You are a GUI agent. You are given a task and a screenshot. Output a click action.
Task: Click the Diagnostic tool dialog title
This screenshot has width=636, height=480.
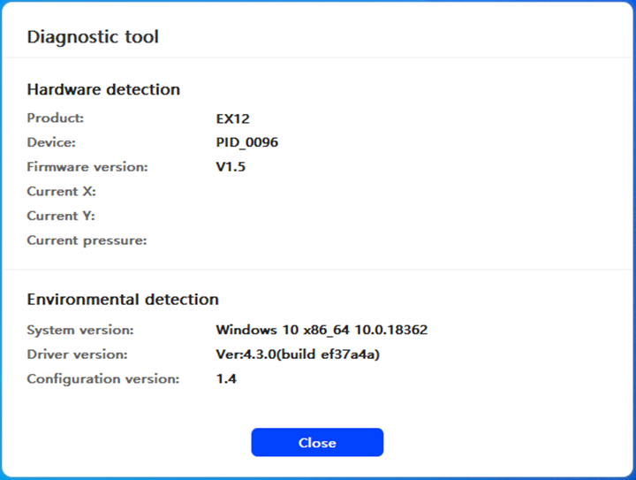(x=93, y=37)
